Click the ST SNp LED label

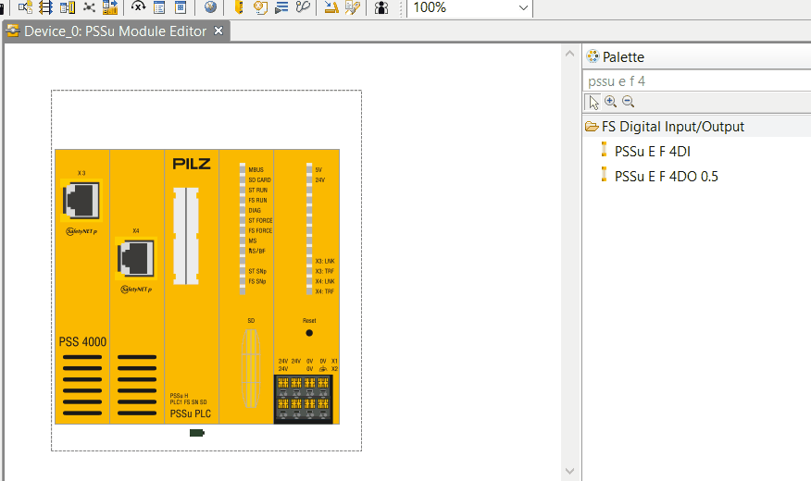257,271
